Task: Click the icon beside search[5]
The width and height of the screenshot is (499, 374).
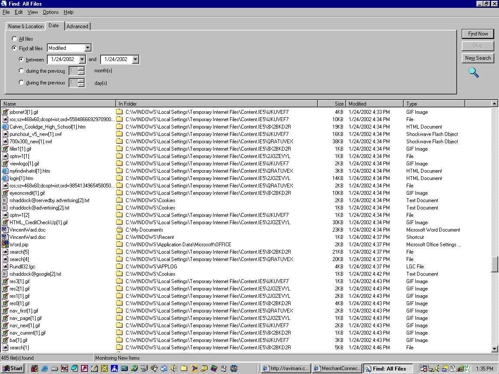Action: coord(5,252)
